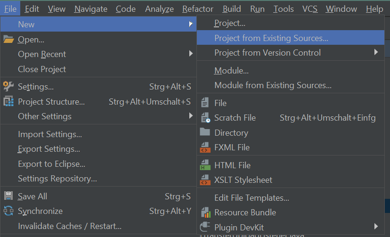Viewport: 390px width, 237px height.
Task: Choose Invalidate Caches / Restart
Action: pos(70,226)
